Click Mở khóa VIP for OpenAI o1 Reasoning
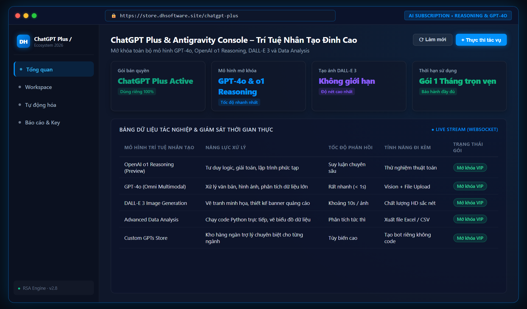527x309 pixels. tap(470, 168)
